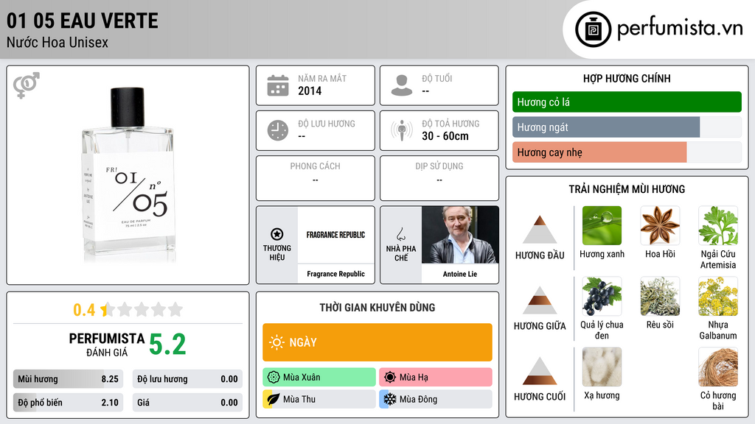Click the calendar icon beside Năm ra mắt
This screenshot has height=424, width=755.
tap(278, 85)
